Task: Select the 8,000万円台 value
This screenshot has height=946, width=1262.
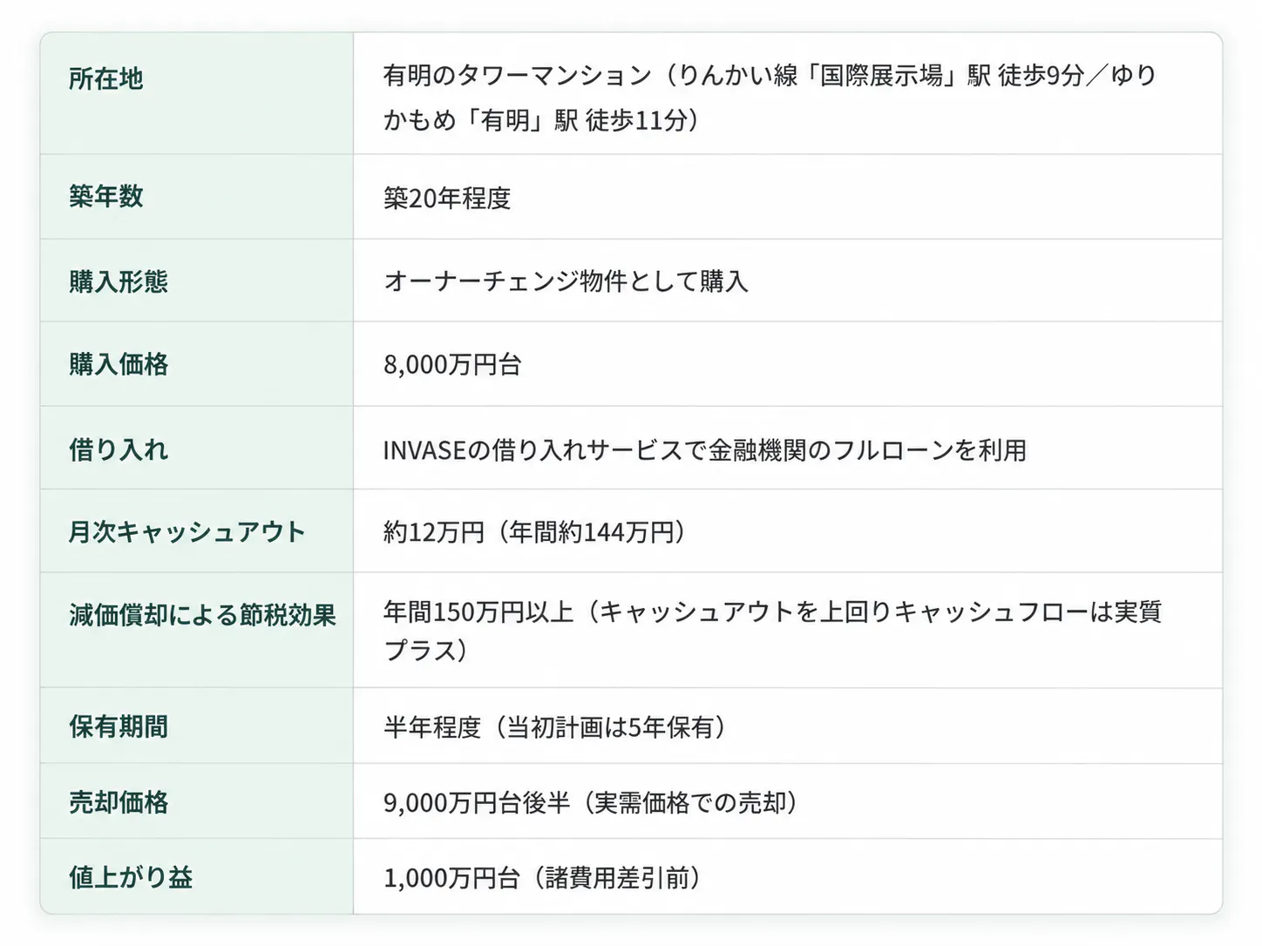Action: coord(452,364)
